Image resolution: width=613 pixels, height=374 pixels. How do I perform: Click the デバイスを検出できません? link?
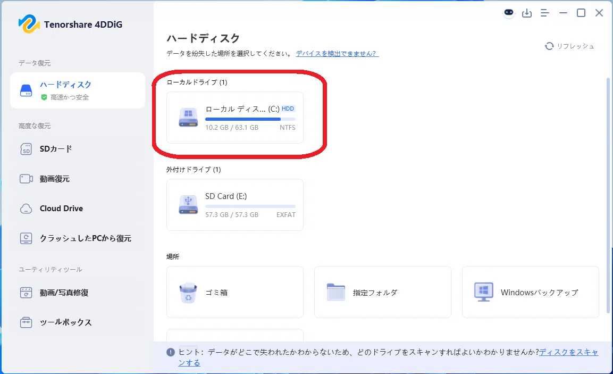[x=337, y=54]
